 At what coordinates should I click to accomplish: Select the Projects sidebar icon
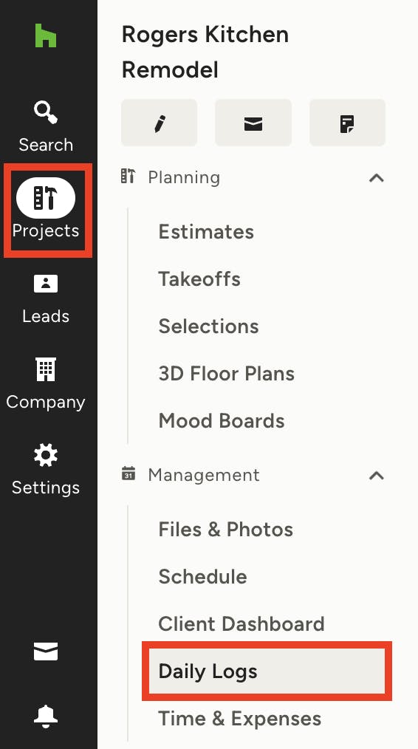coord(46,210)
